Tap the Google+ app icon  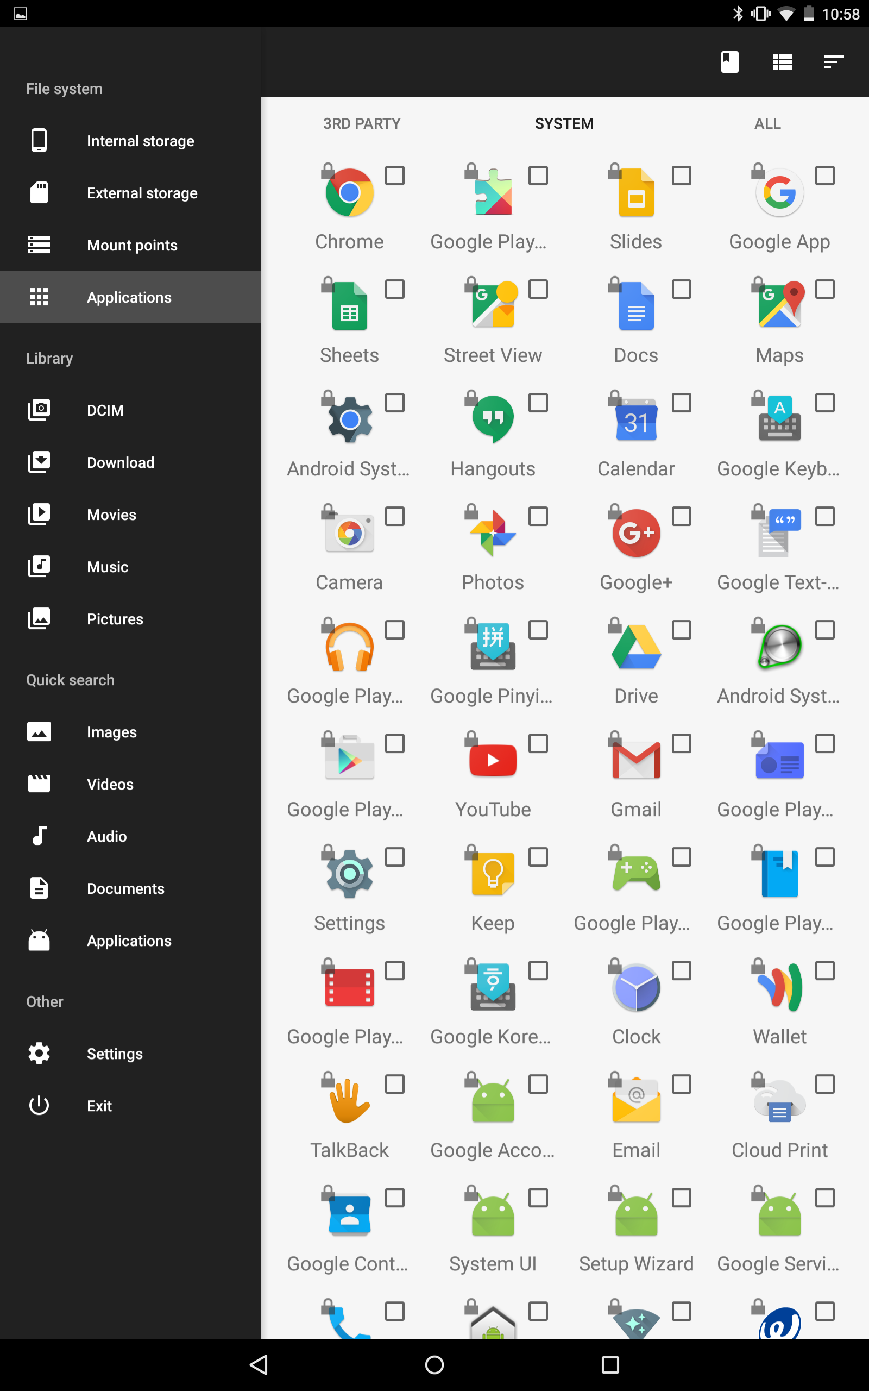(636, 533)
